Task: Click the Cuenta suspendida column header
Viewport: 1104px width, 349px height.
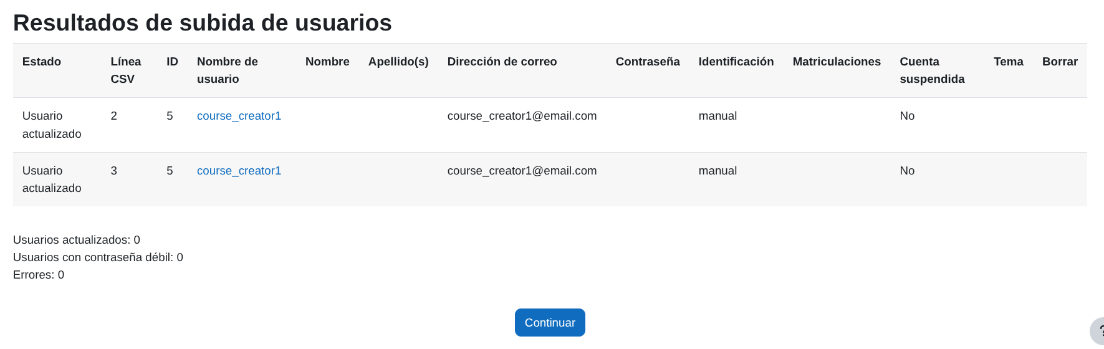Action: tap(931, 70)
